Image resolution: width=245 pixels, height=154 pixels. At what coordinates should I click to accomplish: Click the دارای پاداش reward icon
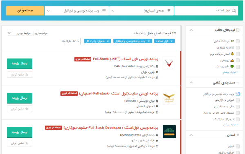(x=232, y=67)
